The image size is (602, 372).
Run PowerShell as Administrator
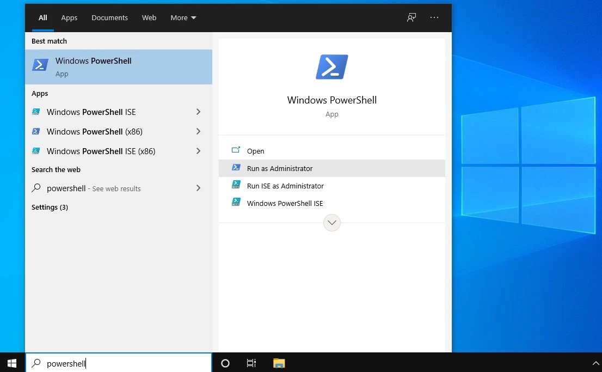pyautogui.click(x=280, y=168)
